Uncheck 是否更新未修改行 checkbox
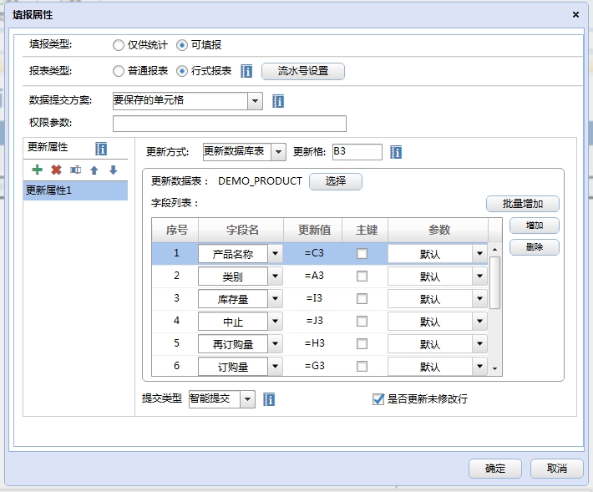 [x=378, y=399]
